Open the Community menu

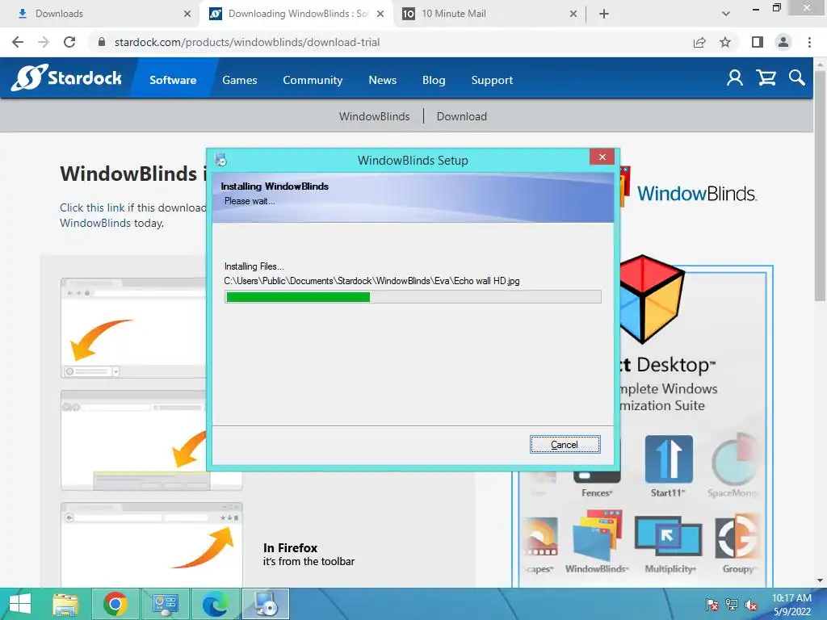pos(313,80)
